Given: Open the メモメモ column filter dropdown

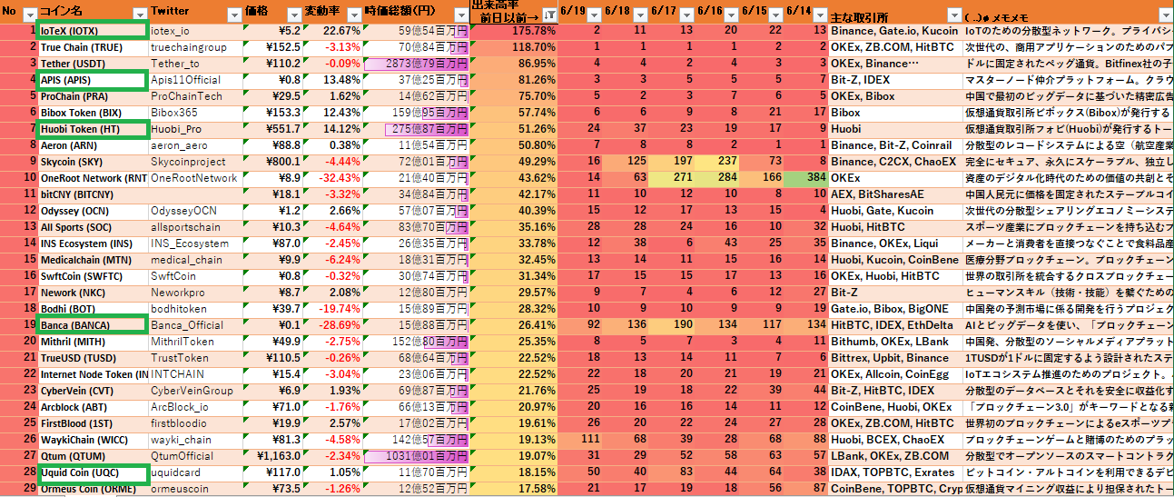Looking at the screenshot, I should (x=1165, y=15).
